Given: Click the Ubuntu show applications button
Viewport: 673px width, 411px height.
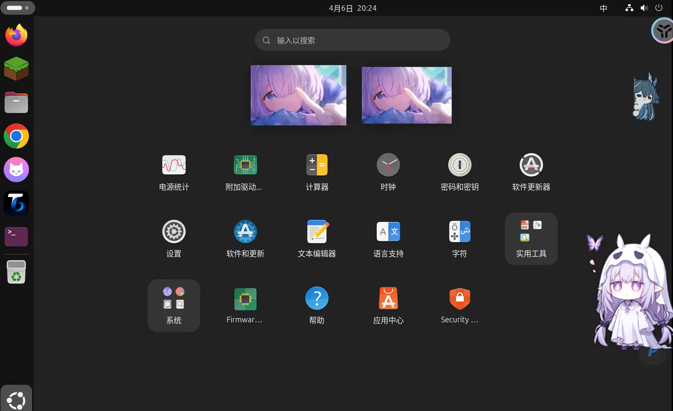Looking at the screenshot, I should coord(16,399).
